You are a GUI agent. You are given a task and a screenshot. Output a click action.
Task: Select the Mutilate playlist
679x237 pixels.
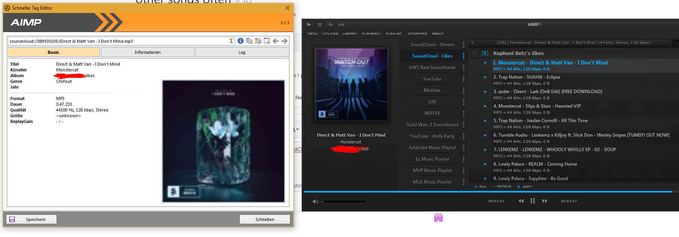[x=432, y=90]
